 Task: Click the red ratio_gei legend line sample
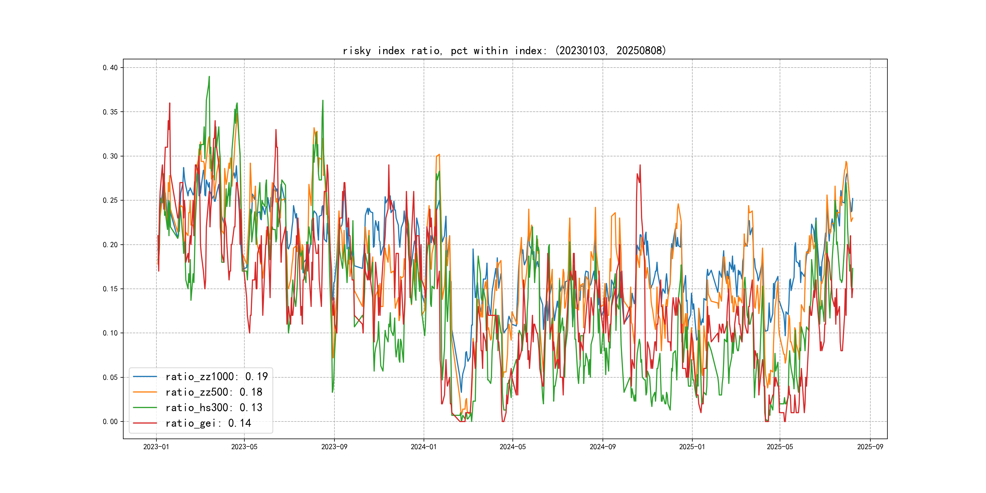coord(145,423)
